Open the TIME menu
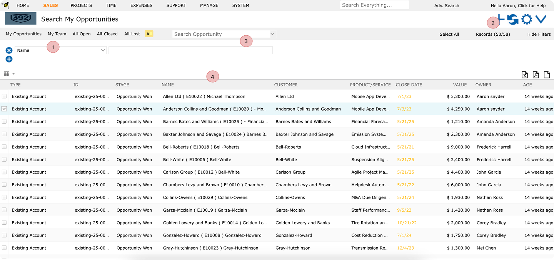554x260 pixels. (x=111, y=5)
